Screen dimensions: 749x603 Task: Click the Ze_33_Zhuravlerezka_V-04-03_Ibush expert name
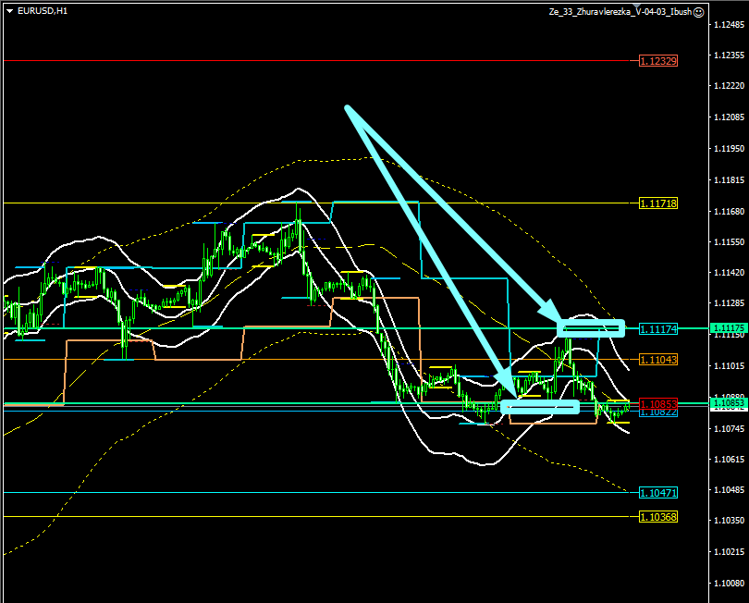pyautogui.click(x=620, y=12)
